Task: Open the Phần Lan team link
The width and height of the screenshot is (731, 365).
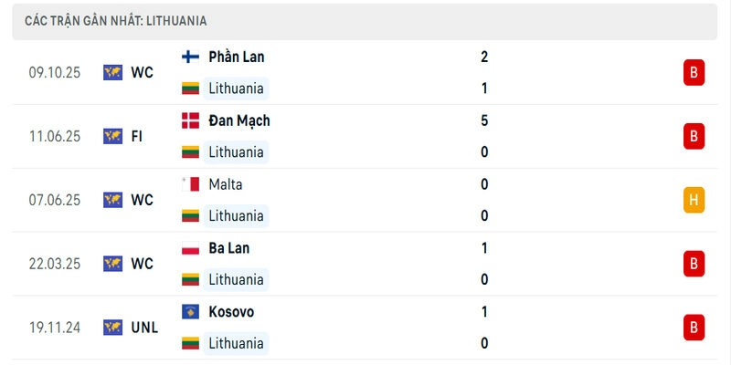Action: pyautogui.click(x=236, y=57)
